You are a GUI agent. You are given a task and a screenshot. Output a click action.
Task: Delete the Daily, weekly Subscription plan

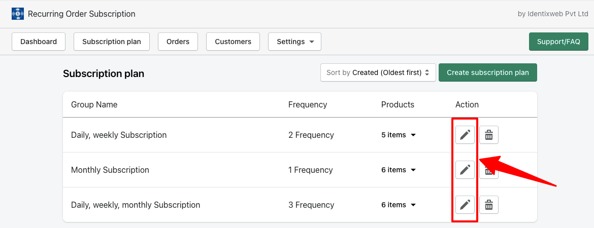(x=489, y=135)
